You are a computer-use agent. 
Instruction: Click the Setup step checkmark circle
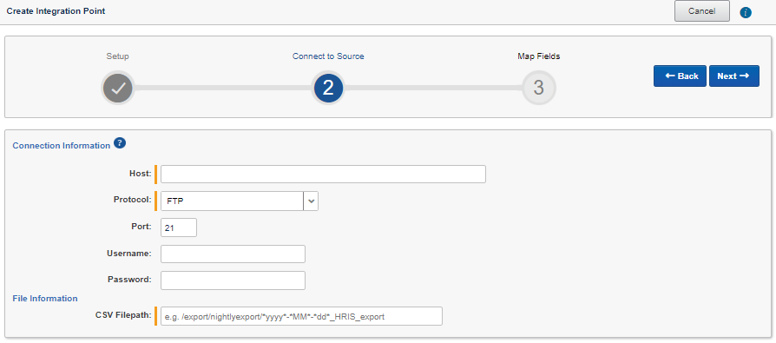click(117, 88)
